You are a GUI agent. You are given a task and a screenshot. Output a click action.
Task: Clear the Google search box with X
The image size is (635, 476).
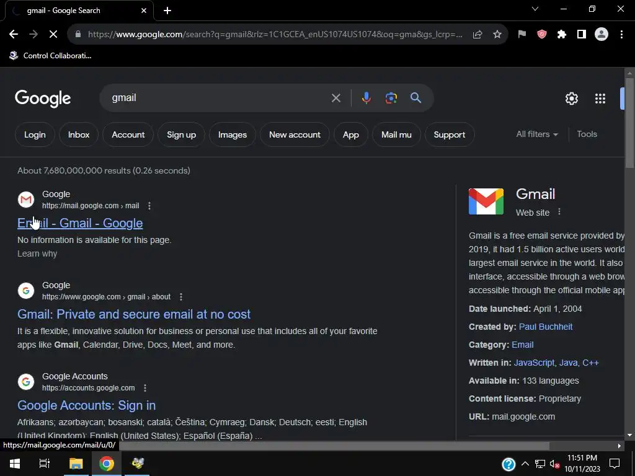tap(335, 98)
